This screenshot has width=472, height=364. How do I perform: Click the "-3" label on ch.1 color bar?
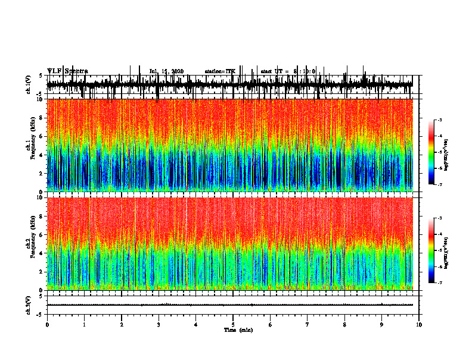tap(440, 120)
